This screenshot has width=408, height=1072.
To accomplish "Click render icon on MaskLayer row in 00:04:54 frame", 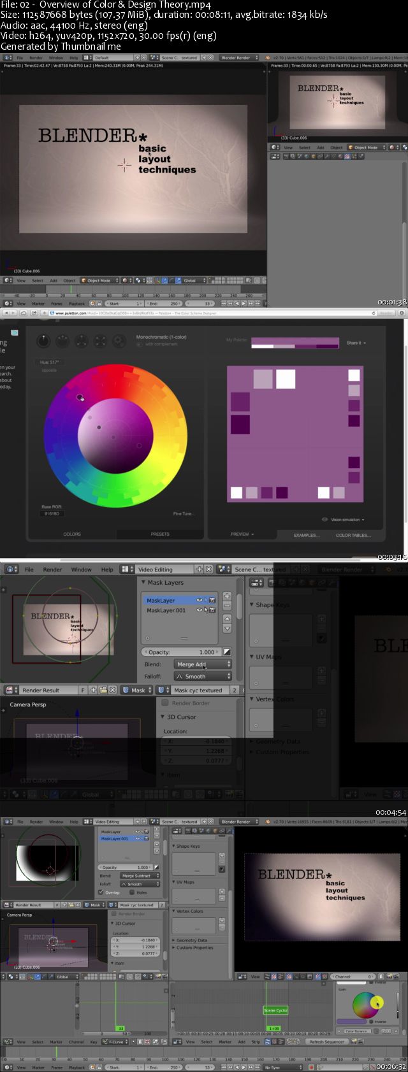I will 212,600.
